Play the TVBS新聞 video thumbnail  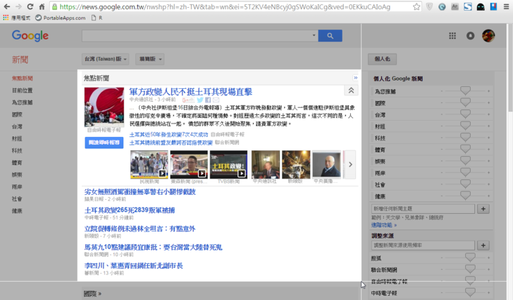click(x=228, y=164)
